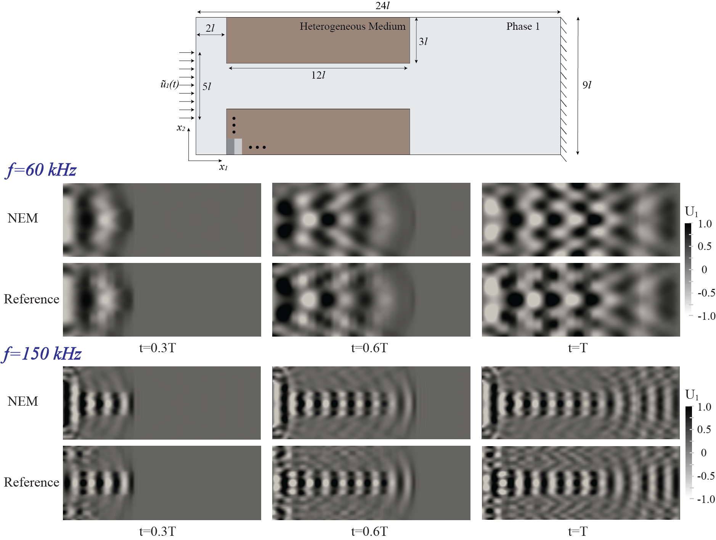Select the Phase 1 label in schematic
716x540 pixels.
(x=523, y=26)
